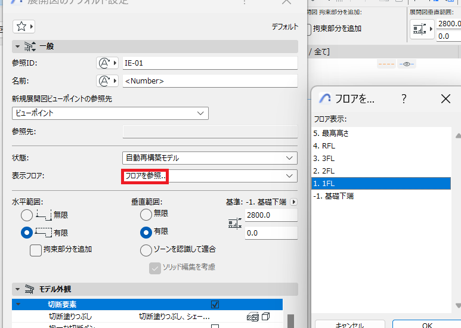Open the favorites star button
461x328 pixels.
24,27
